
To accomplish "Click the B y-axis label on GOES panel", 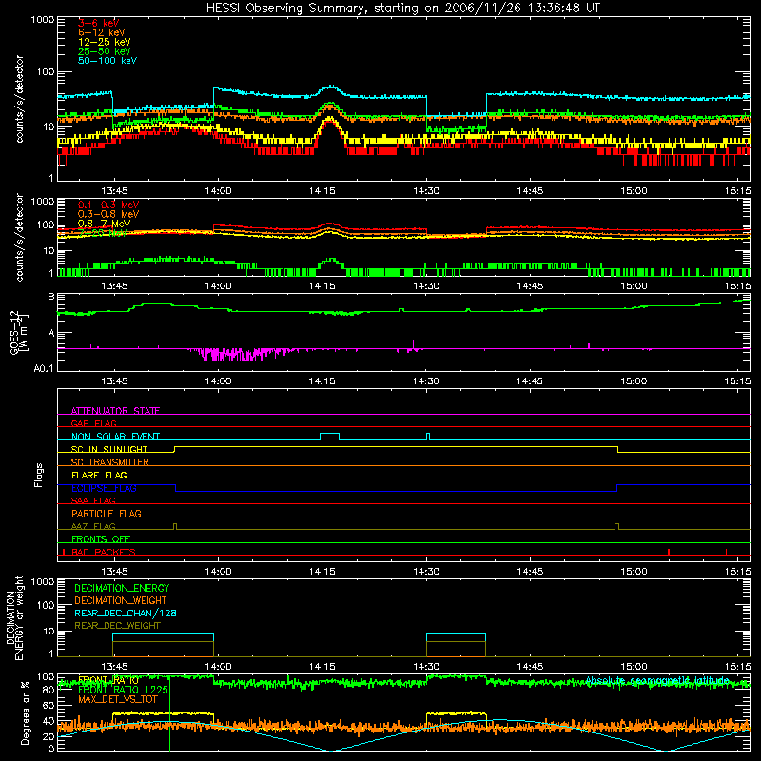I will (51, 297).
